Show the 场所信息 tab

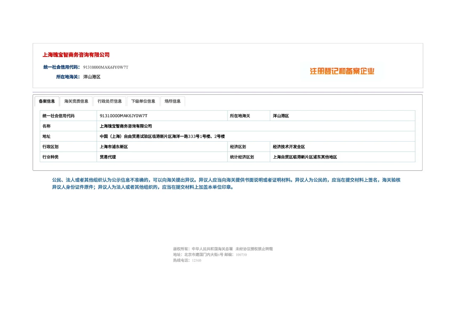[x=172, y=101]
